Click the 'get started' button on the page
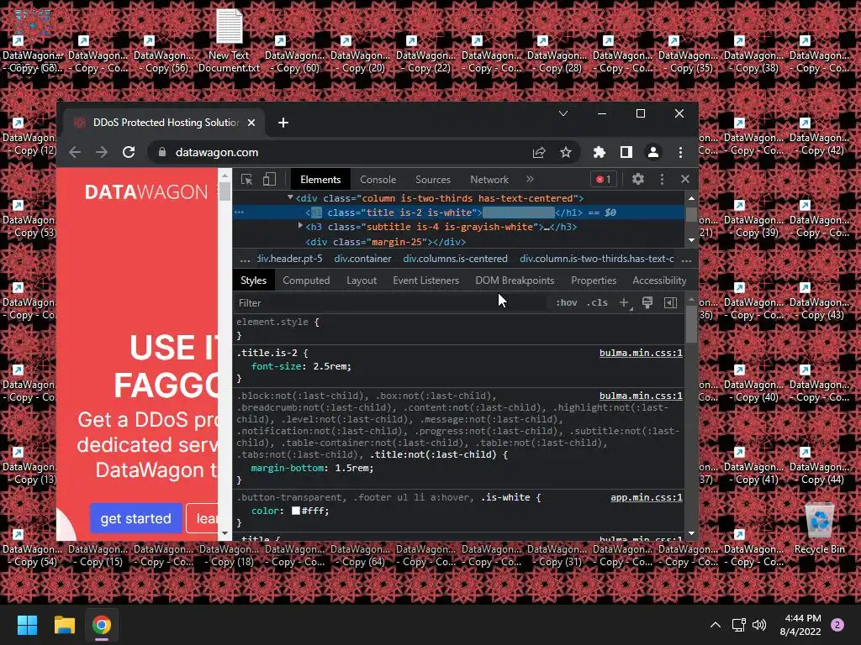This screenshot has width=861, height=645. tap(135, 518)
